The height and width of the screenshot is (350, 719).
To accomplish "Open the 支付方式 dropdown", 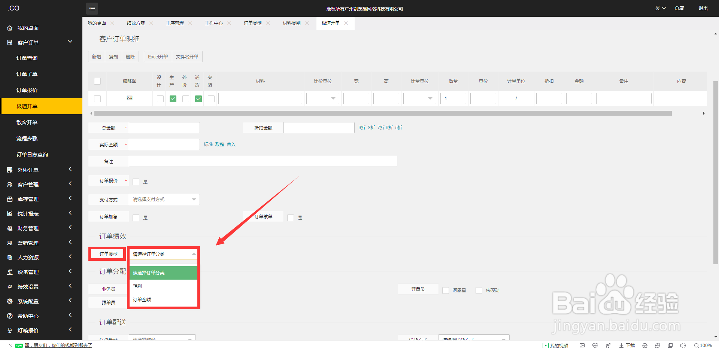I will click(164, 200).
